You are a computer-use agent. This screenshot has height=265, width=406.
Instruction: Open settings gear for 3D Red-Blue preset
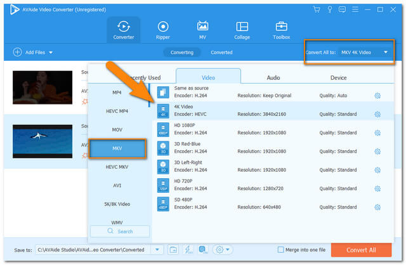click(x=377, y=152)
